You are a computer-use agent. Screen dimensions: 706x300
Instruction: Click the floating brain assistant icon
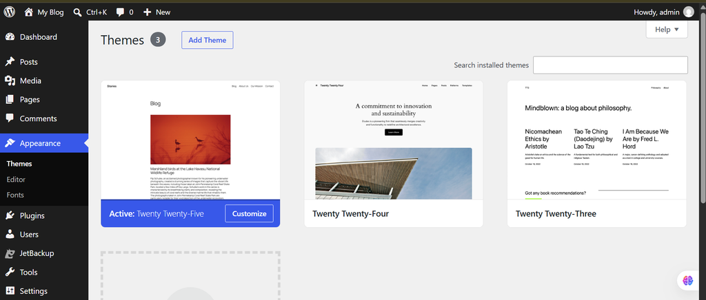pos(688,280)
